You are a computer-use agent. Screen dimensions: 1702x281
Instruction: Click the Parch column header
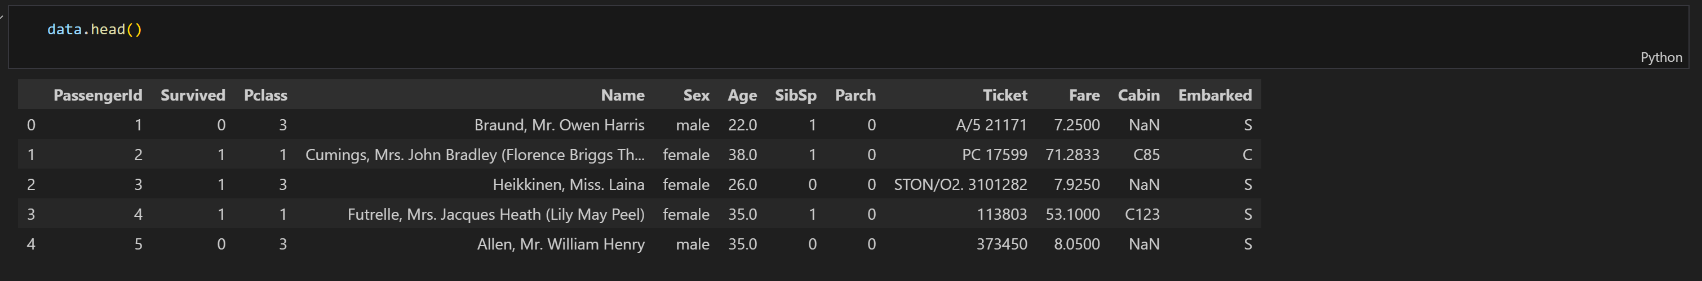click(855, 95)
